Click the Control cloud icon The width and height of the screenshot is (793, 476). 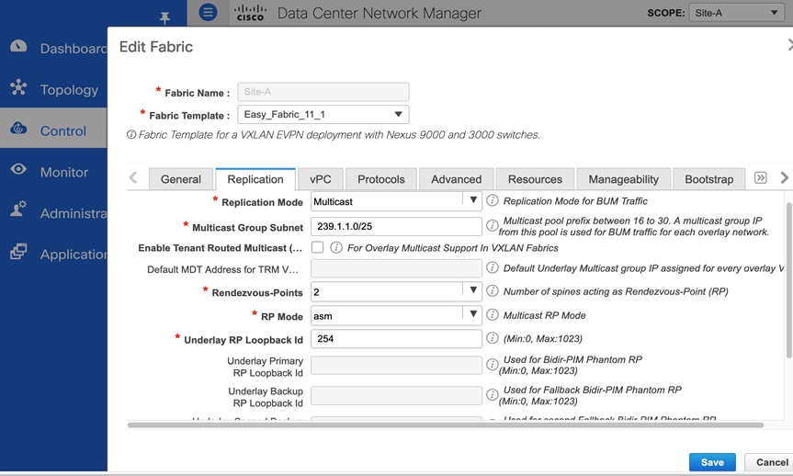18,130
